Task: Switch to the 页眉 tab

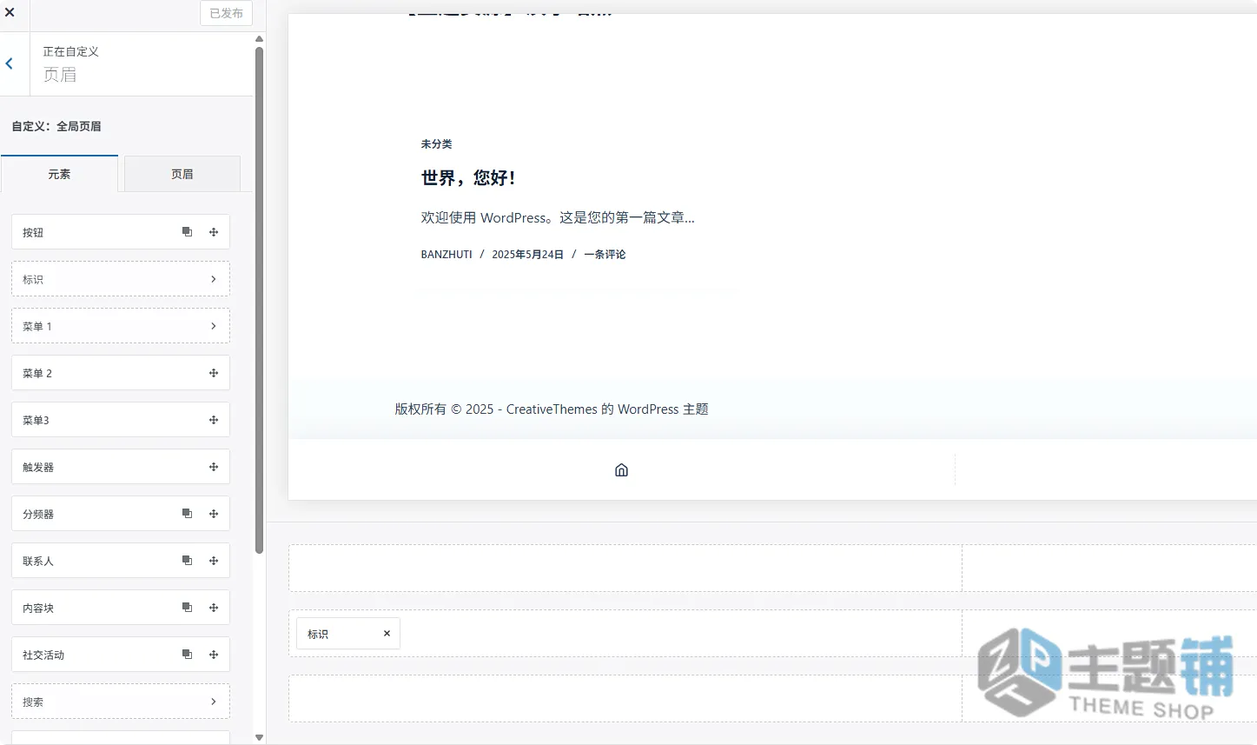Action: coord(182,174)
